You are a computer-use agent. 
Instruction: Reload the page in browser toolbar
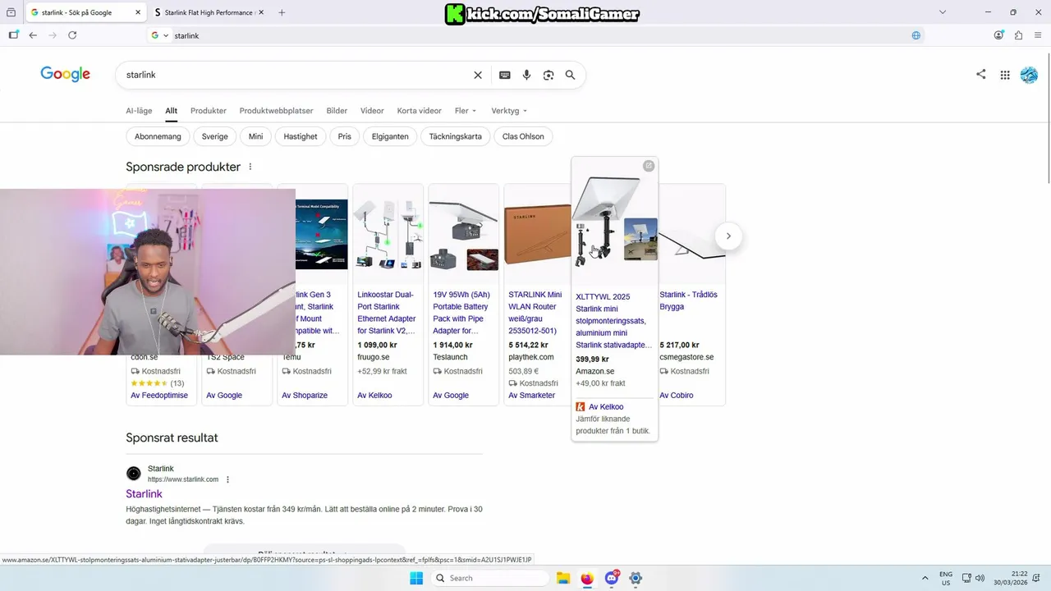tap(72, 35)
